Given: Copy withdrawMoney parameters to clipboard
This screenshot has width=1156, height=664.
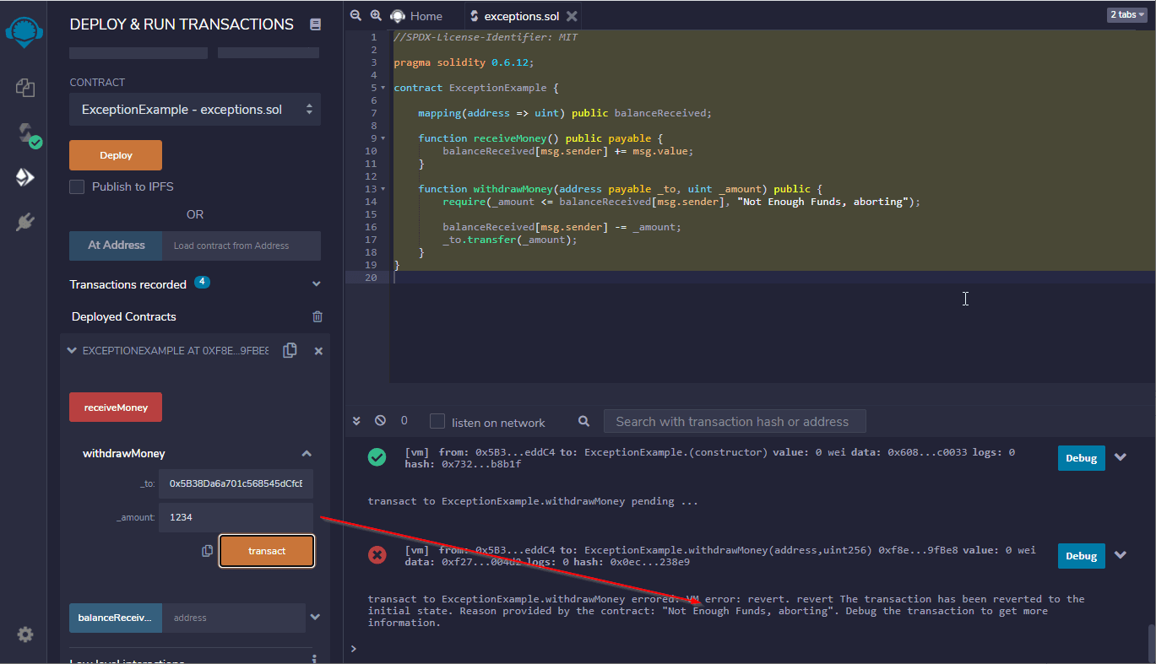Looking at the screenshot, I should pyautogui.click(x=208, y=551).
